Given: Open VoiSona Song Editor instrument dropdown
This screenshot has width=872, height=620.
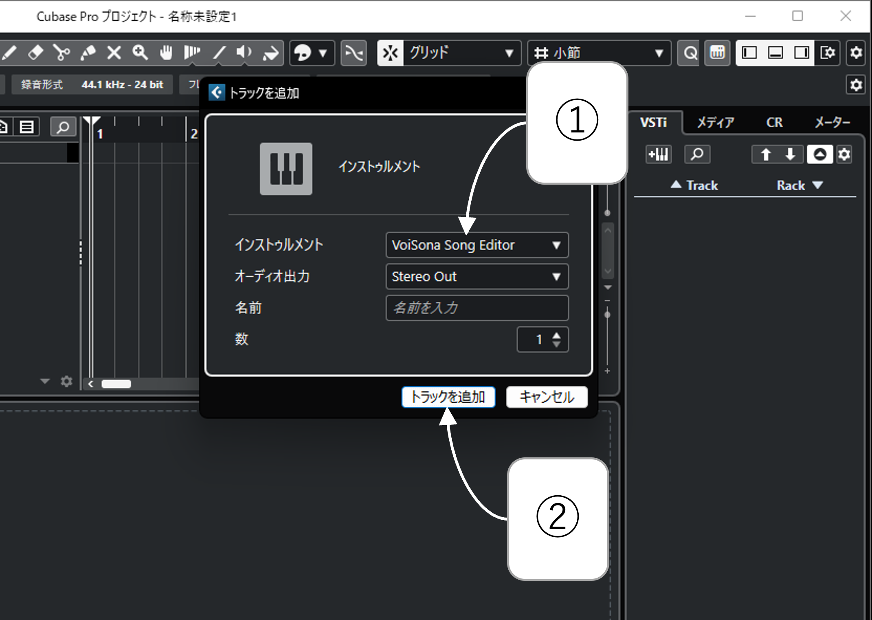Looking at the screenshot, I should [x=477, y=245].
